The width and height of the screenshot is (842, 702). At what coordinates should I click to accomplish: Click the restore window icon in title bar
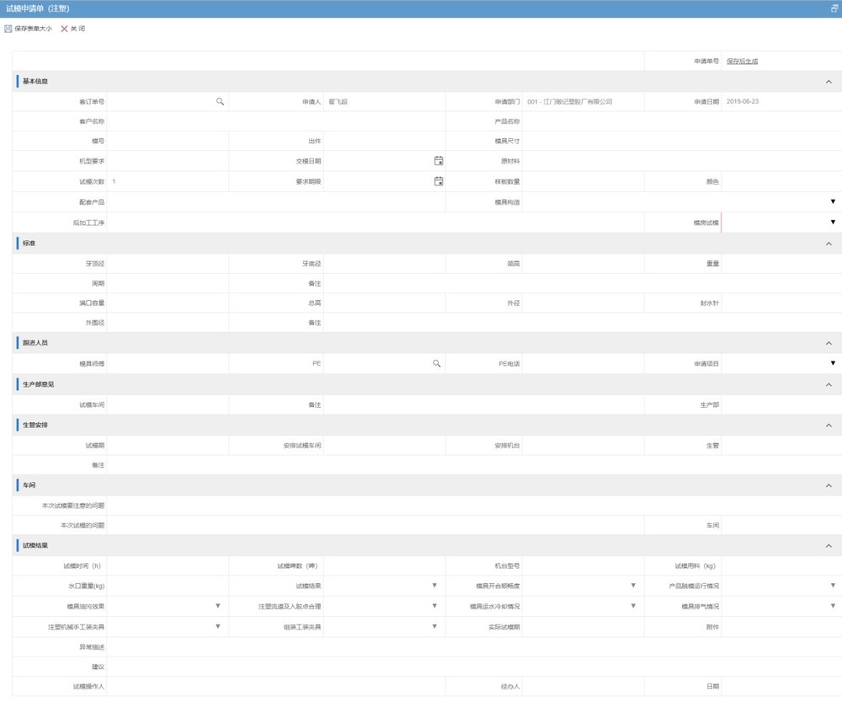click(x=834, y=8)
